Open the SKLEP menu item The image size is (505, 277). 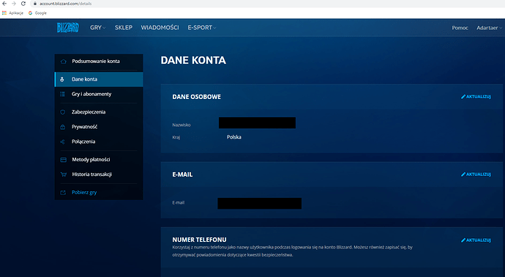(x=124, y=28)
